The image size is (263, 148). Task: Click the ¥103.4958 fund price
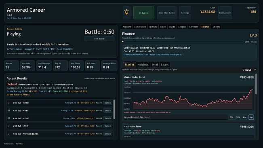pyautogui.click(x=247, y=77)
